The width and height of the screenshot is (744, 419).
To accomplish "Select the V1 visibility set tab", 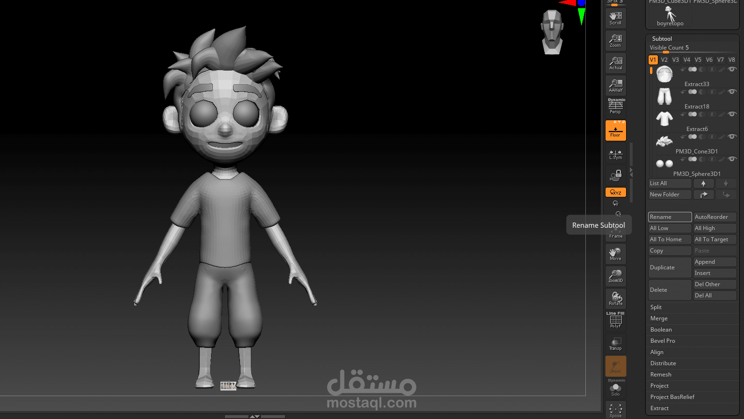I will tap(653, 60).
